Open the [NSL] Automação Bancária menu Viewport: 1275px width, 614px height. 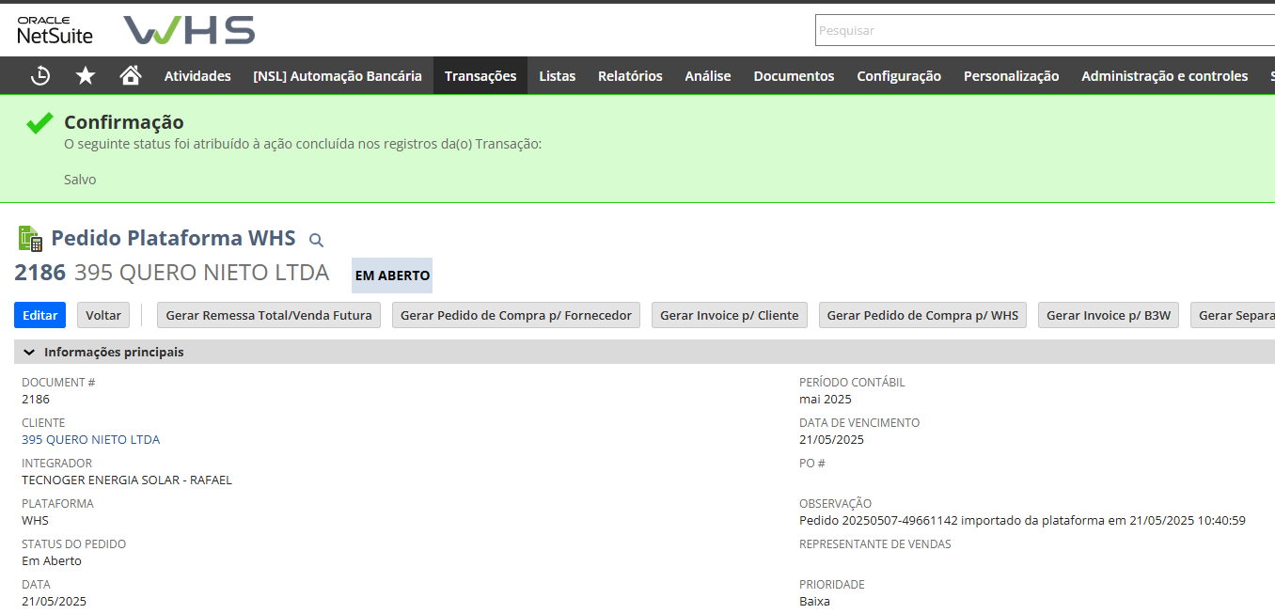[338, 76]
